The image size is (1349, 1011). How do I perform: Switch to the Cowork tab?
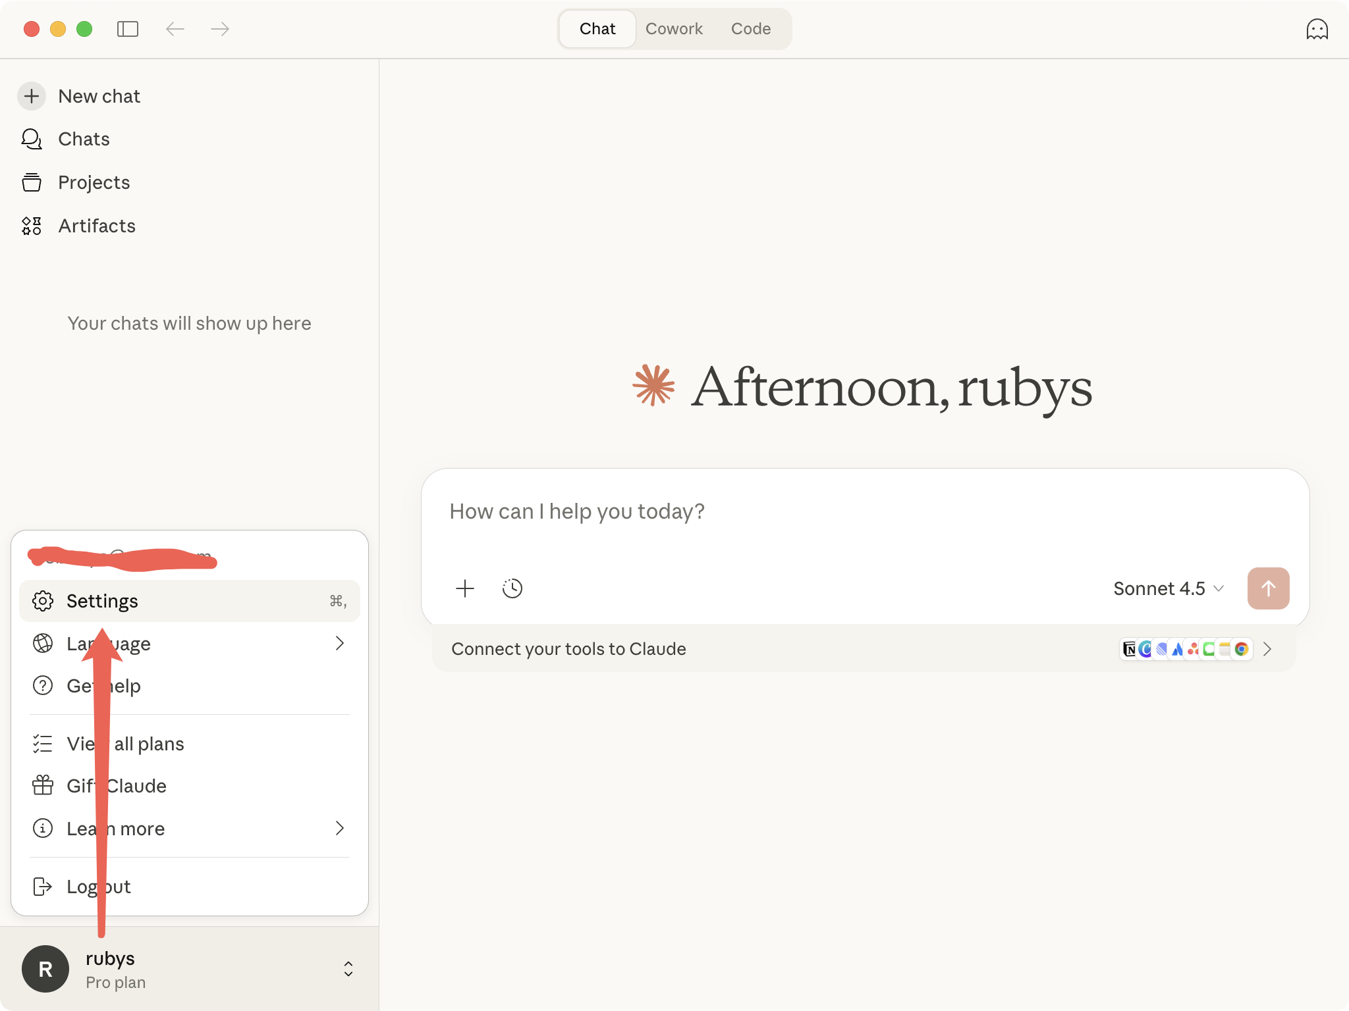[674, 29]
